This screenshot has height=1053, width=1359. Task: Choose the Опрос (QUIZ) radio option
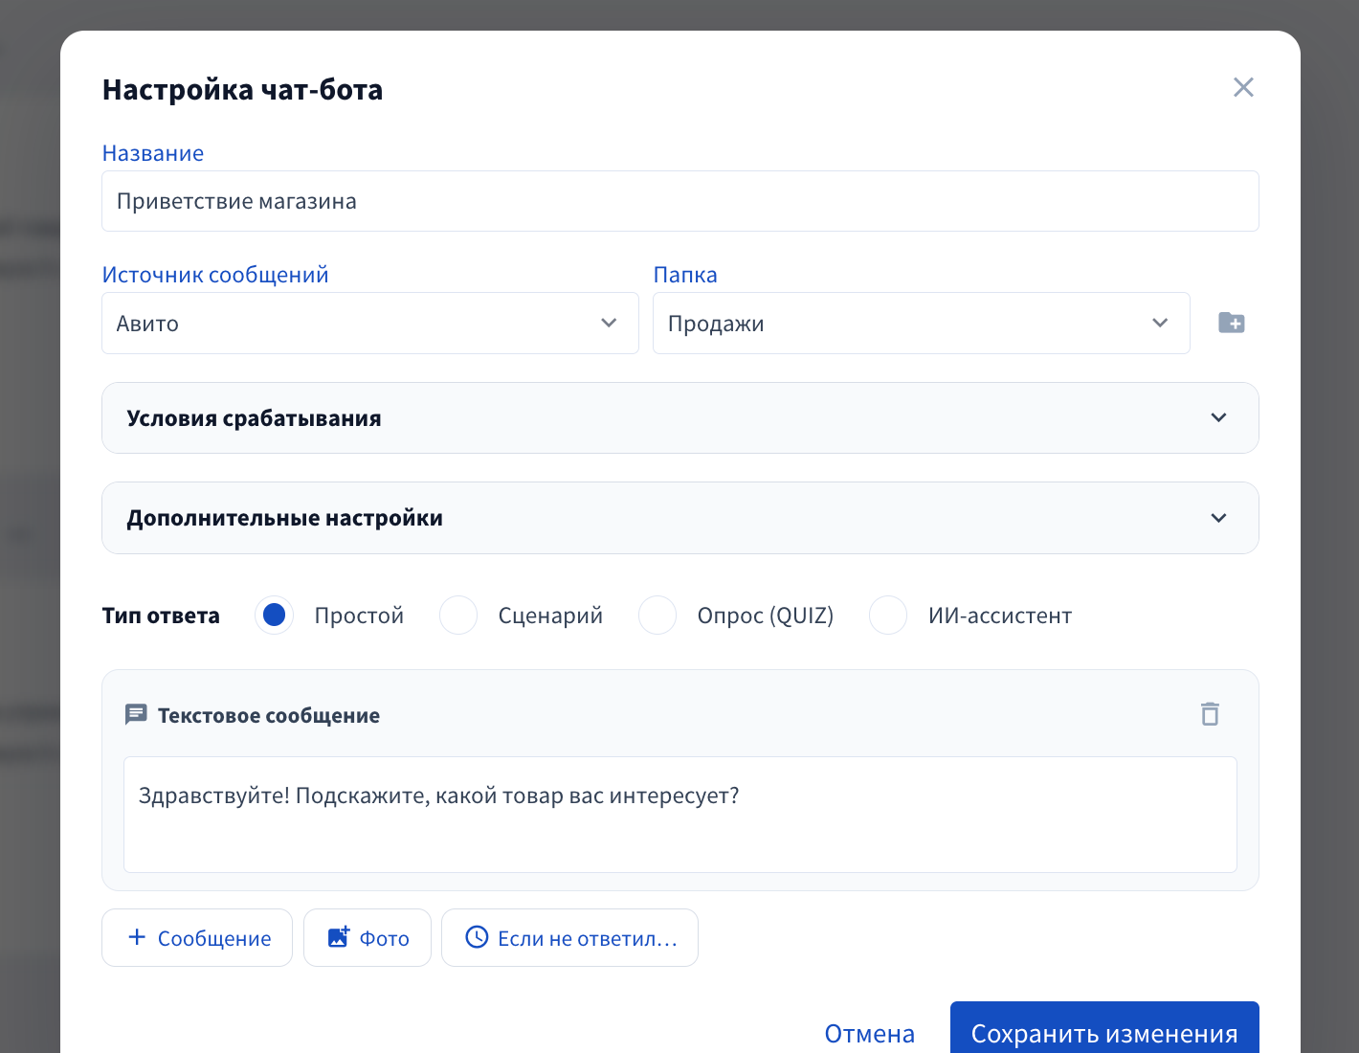657,615
